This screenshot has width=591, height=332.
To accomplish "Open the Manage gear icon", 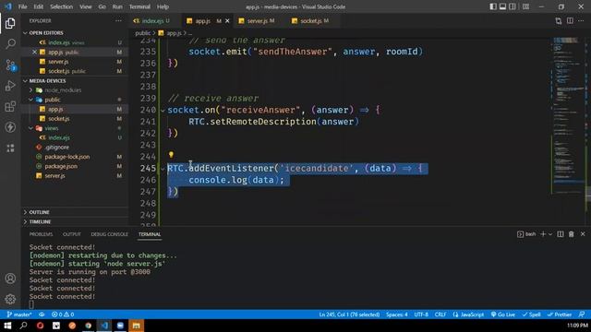I will 10,299.
